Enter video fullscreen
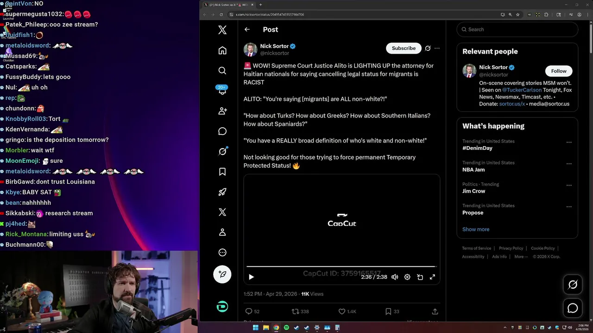The width and height of the screenshot is (593, 333). click(432, 277)
